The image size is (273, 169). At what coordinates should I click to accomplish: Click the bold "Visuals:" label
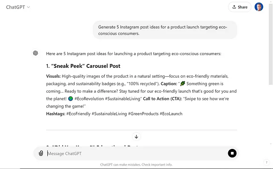click(53, 76)
